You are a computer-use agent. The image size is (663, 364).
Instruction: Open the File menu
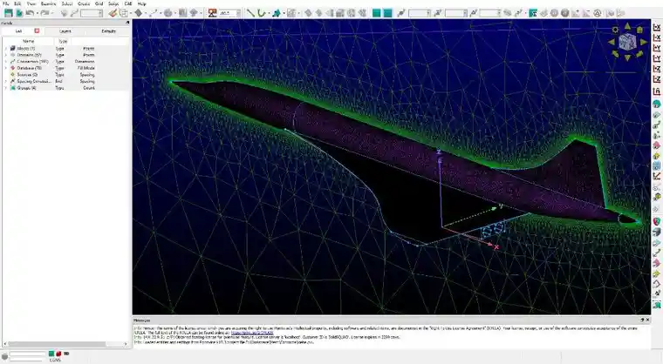click(x=6, y=3)
